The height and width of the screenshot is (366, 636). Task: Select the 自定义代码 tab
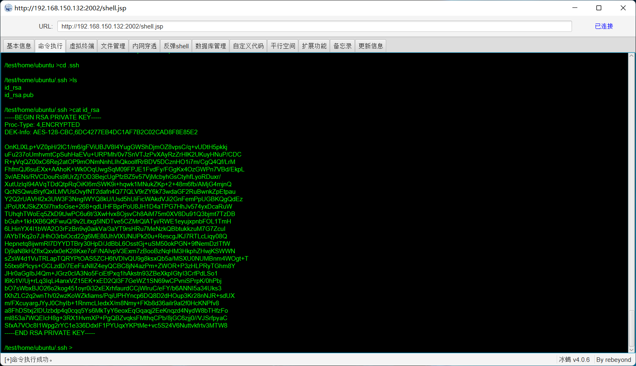[x=248, y=46]
